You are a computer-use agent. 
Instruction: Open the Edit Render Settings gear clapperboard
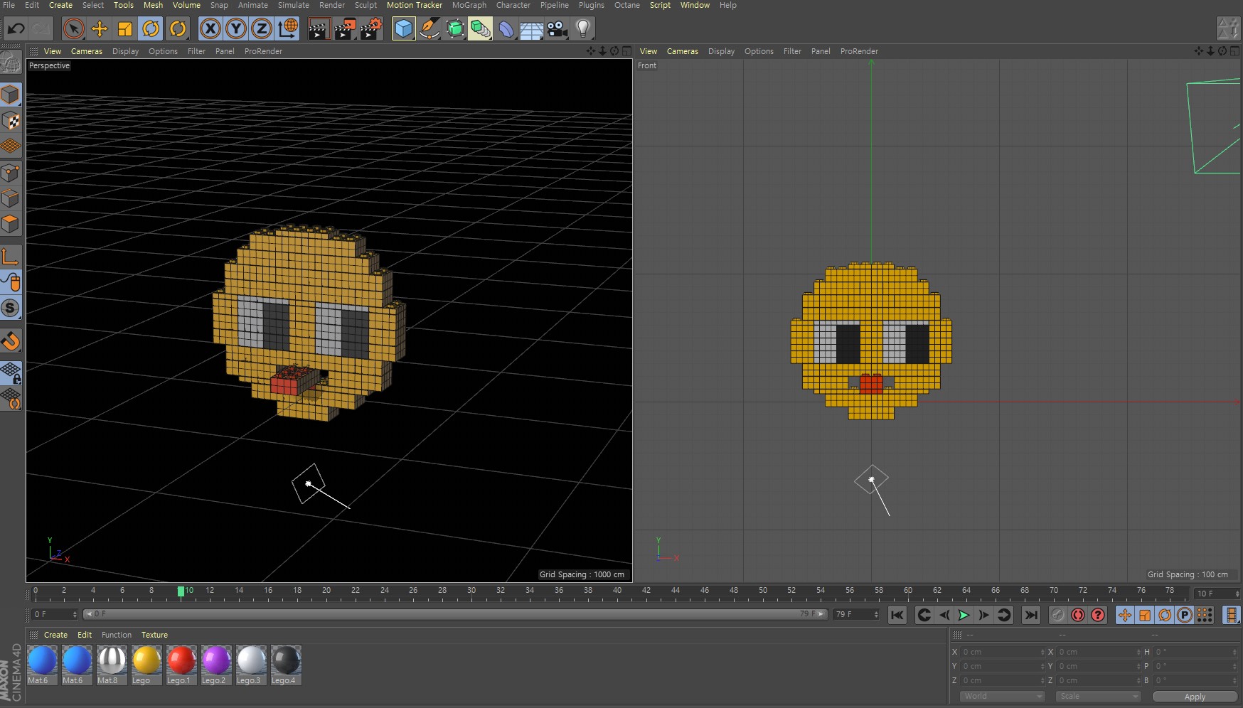click(370, 28)
